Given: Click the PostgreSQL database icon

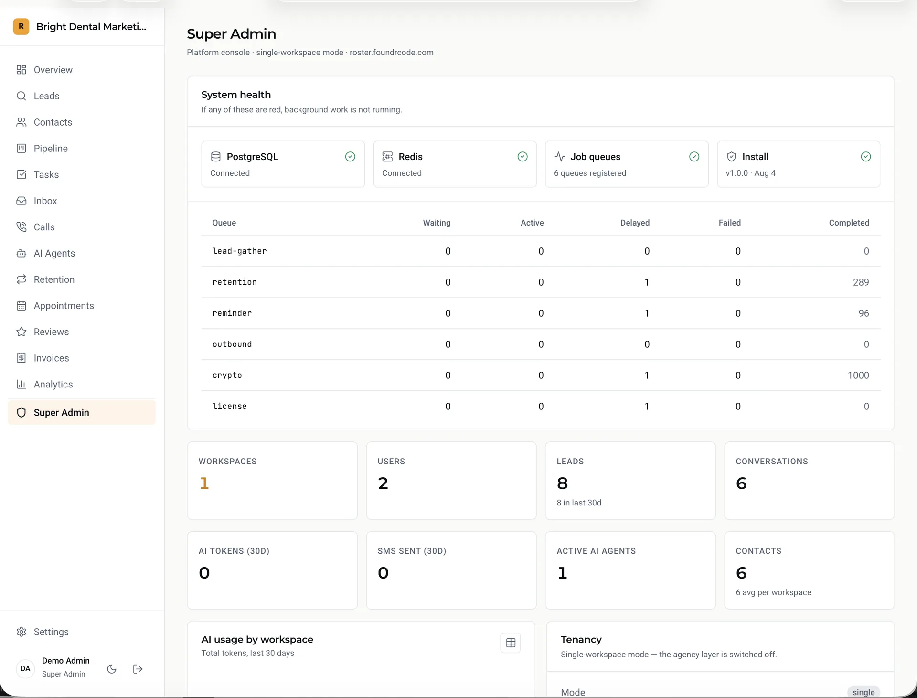Looking at the screenshot, I should [x=216, y=157].
